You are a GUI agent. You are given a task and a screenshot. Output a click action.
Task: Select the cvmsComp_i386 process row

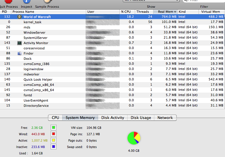[x=112, y=64]
